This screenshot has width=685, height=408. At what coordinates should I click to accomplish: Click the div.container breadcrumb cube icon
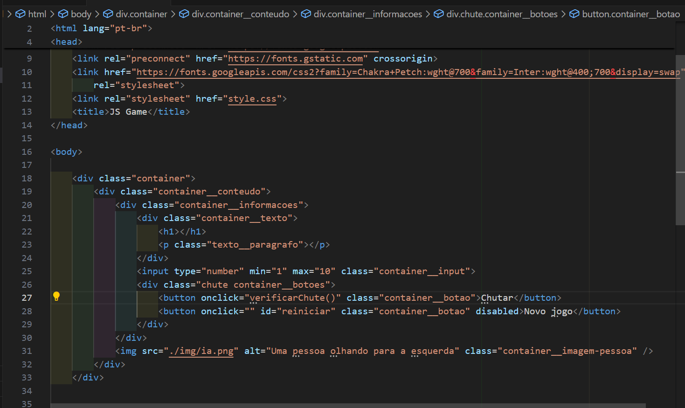click(108, 14)
